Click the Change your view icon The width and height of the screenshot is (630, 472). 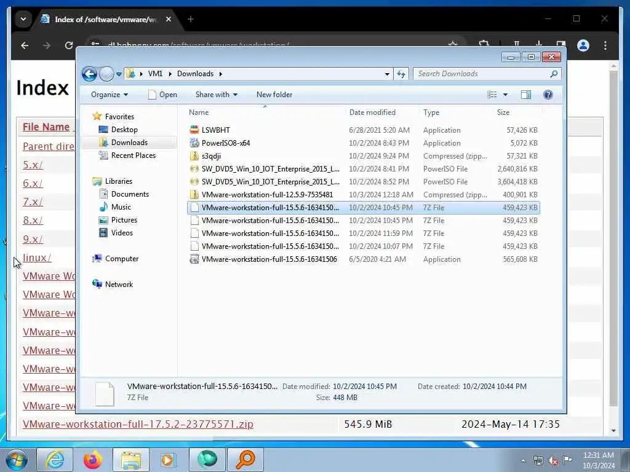[x=492, y=95]
